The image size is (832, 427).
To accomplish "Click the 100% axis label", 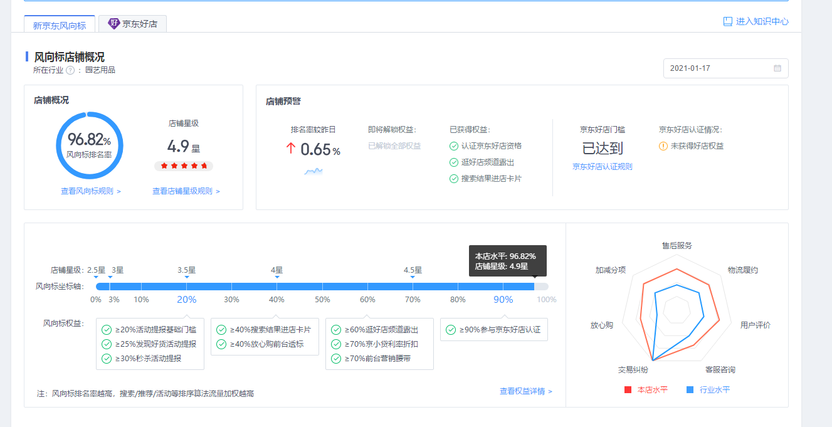I will tap(547, 300).
